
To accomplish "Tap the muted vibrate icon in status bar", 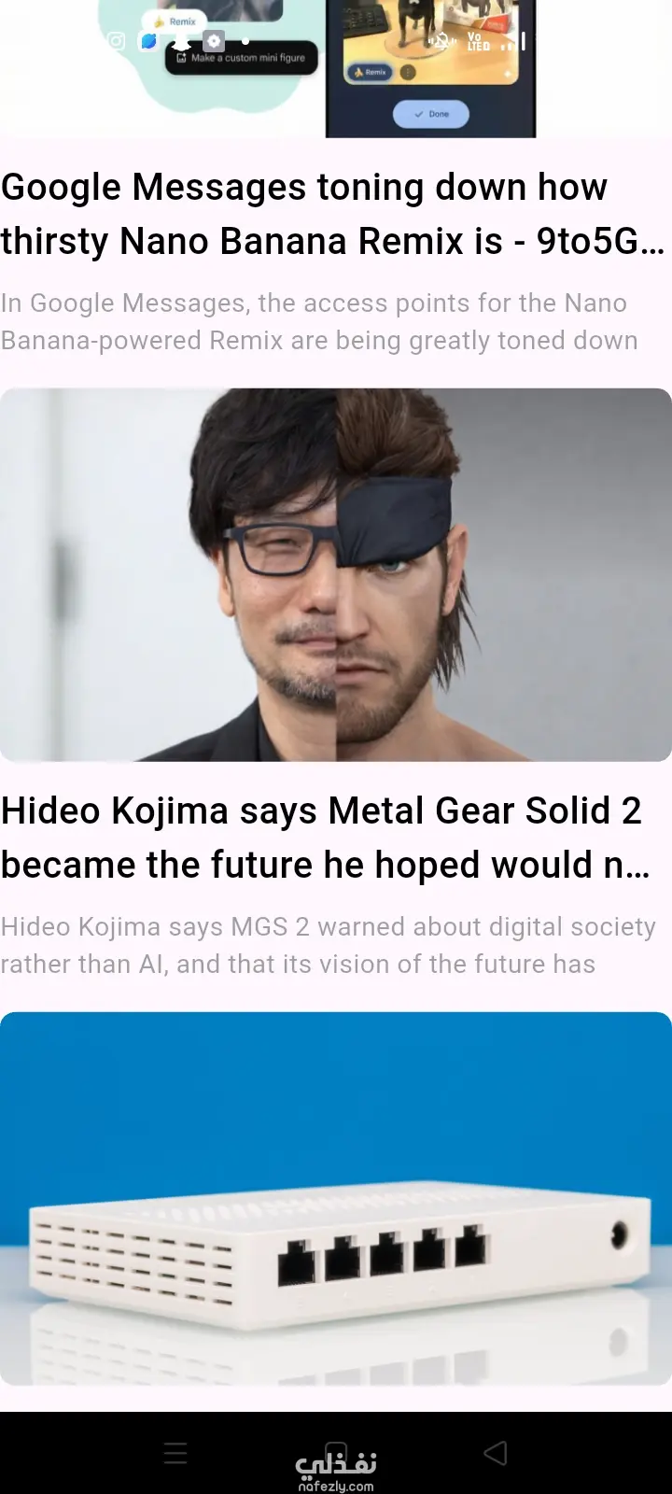I will tap(442, 41).
